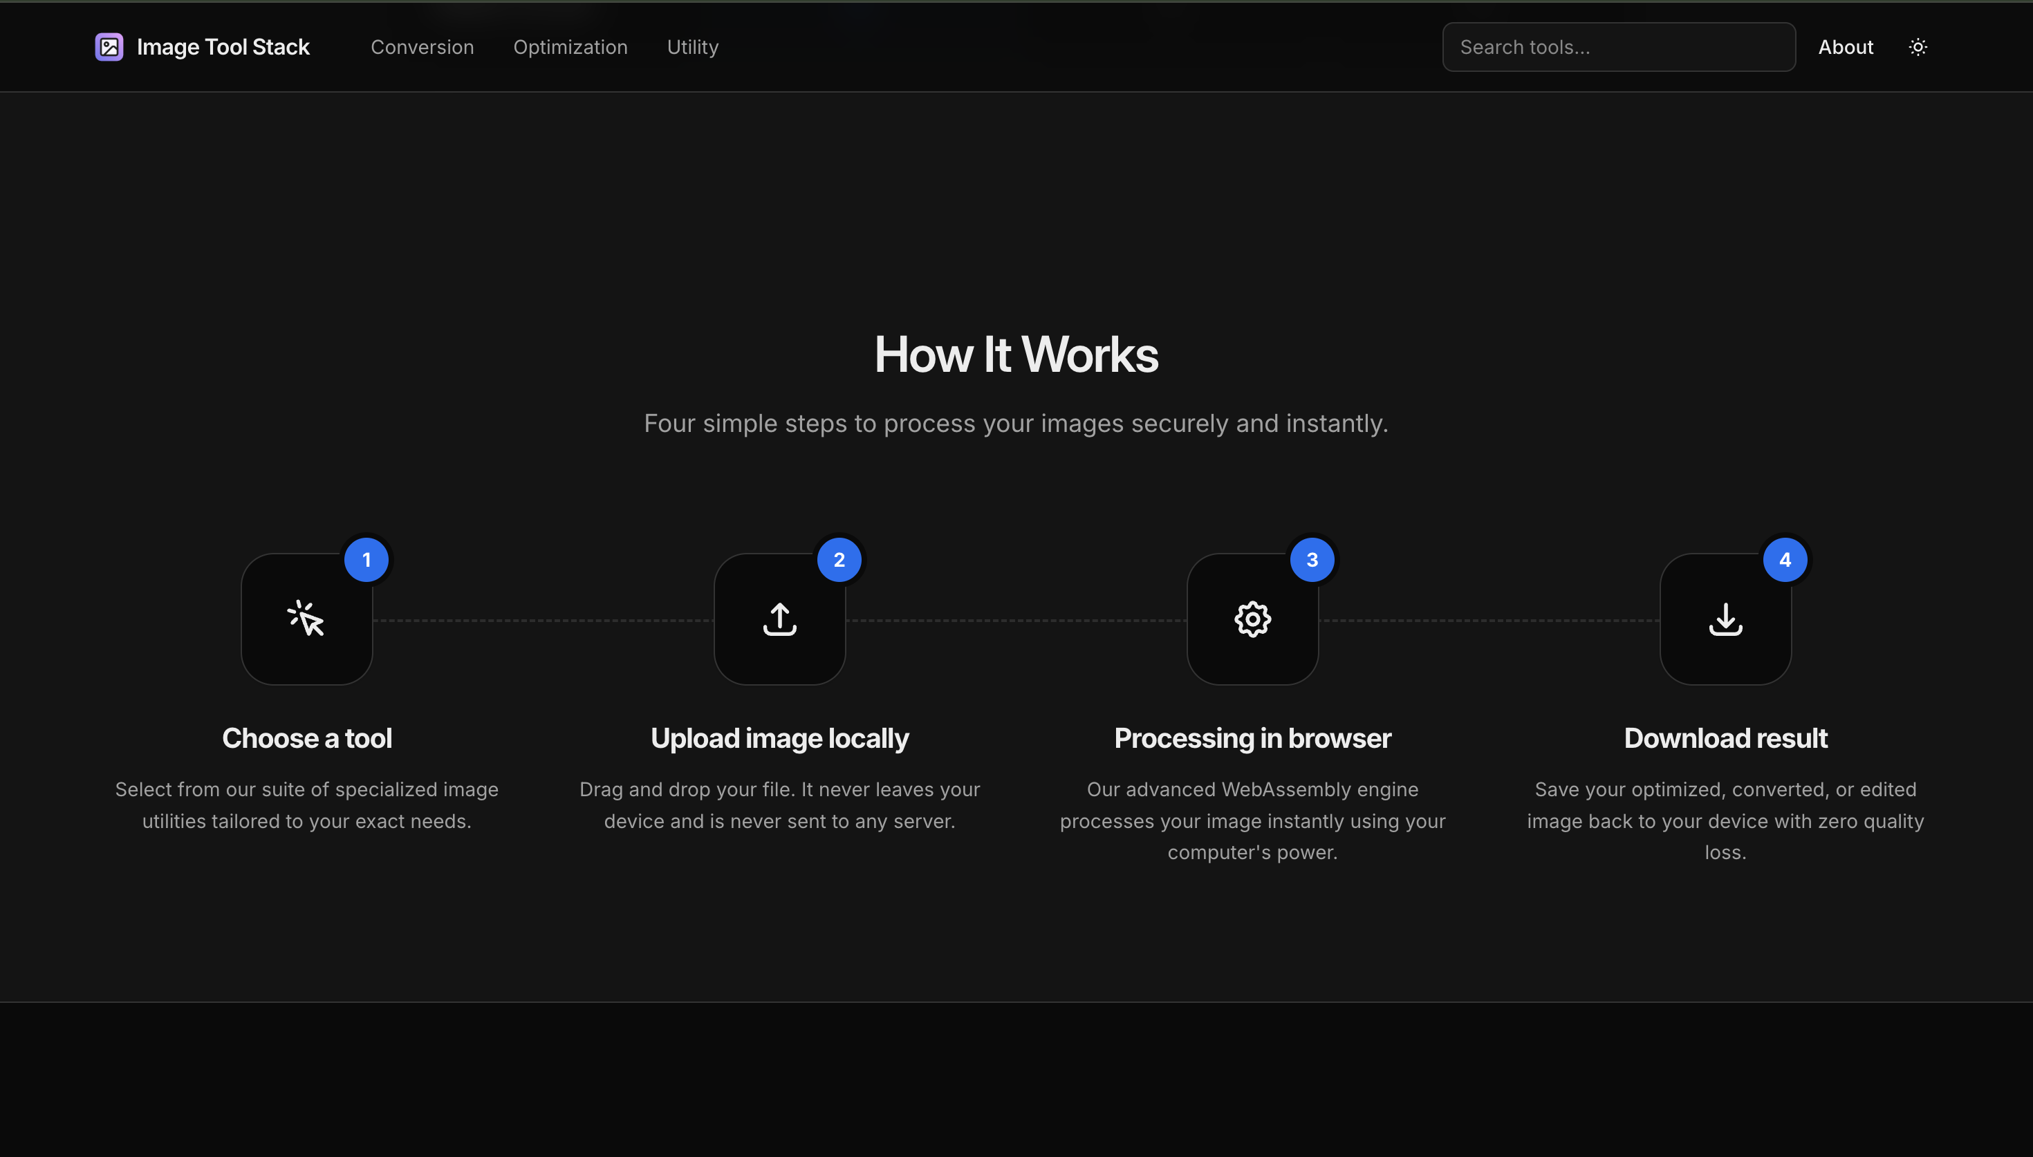Click the "Four simple steps" subtitle text
This screenshot has height=1157, width=2033.
point(1016,424)
